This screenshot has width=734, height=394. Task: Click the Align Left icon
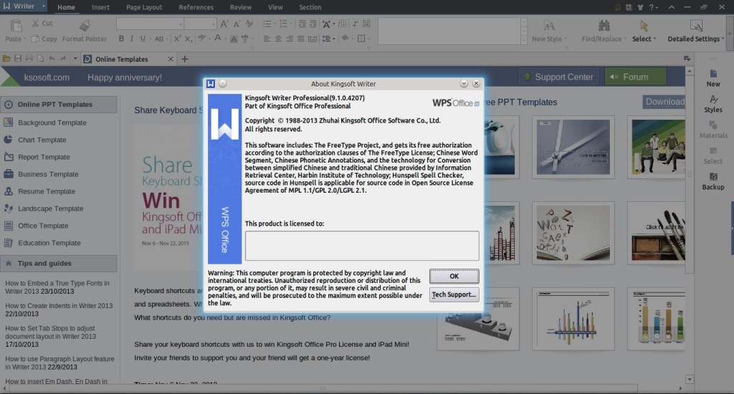267,39
